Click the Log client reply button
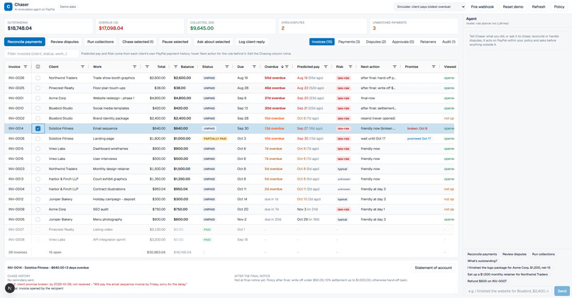Viewport: 572px width, 298px height. (x=252, y=42)
